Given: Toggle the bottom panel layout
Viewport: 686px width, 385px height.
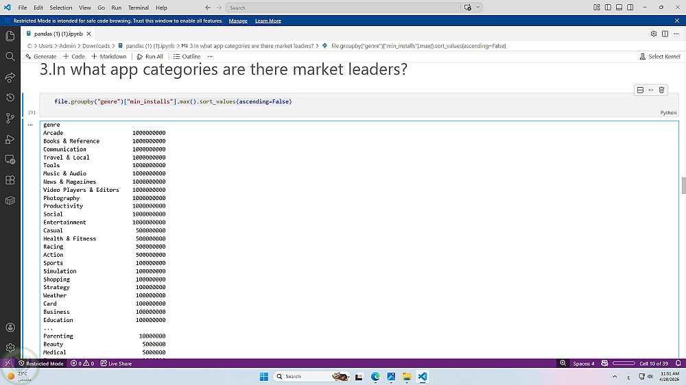Looking at the screenshot, I should 619,8.
